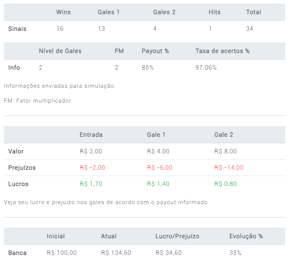The width and height of the screenshot is (290, 263).
Task: Click the Banca Atual value R$ 134,60
Action: click(x=116, y=253)
